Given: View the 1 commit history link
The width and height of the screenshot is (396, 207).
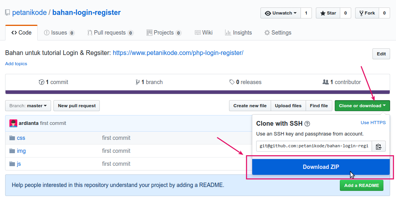Looking at the screenshot, I should tap(53, 82).
